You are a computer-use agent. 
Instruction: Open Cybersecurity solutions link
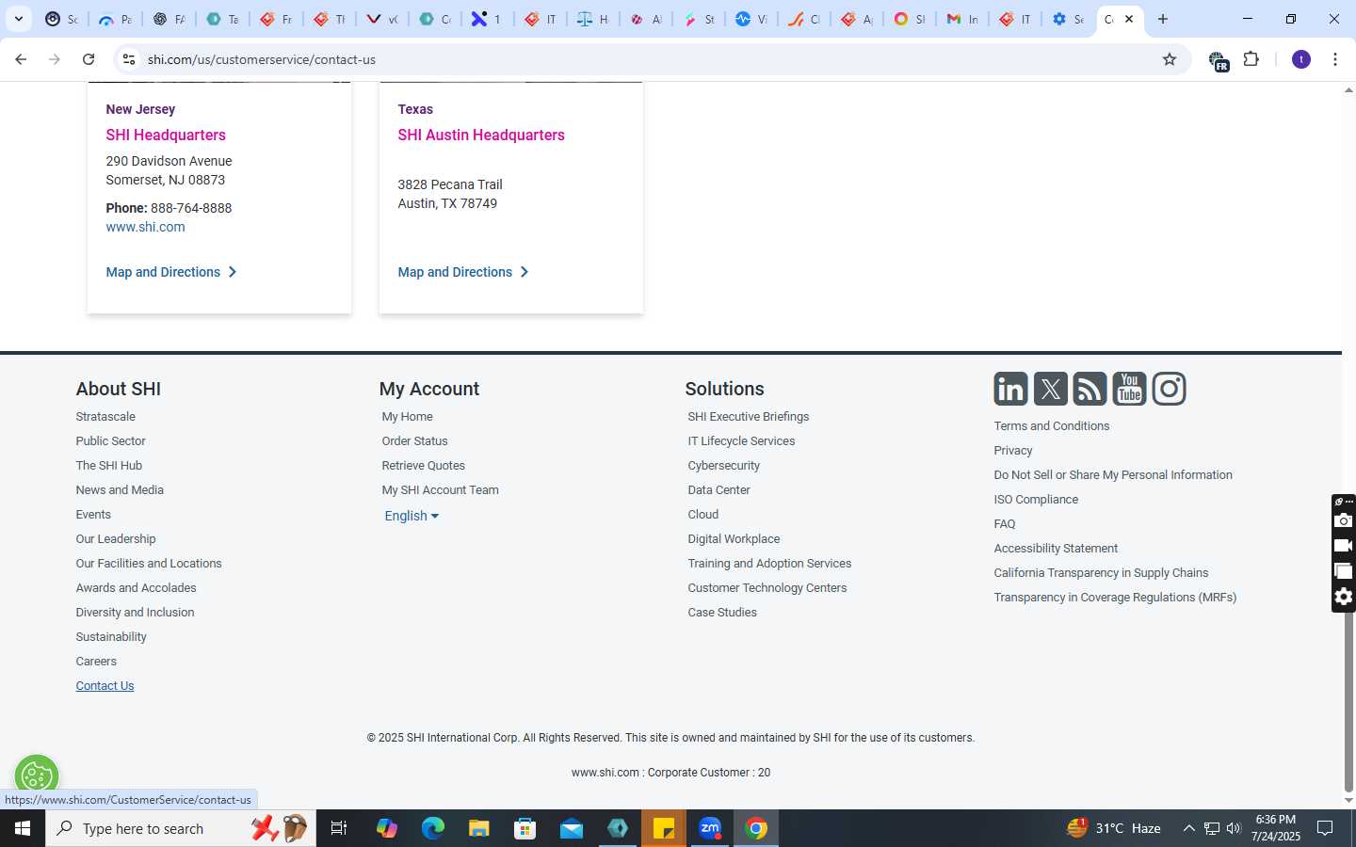723,466
